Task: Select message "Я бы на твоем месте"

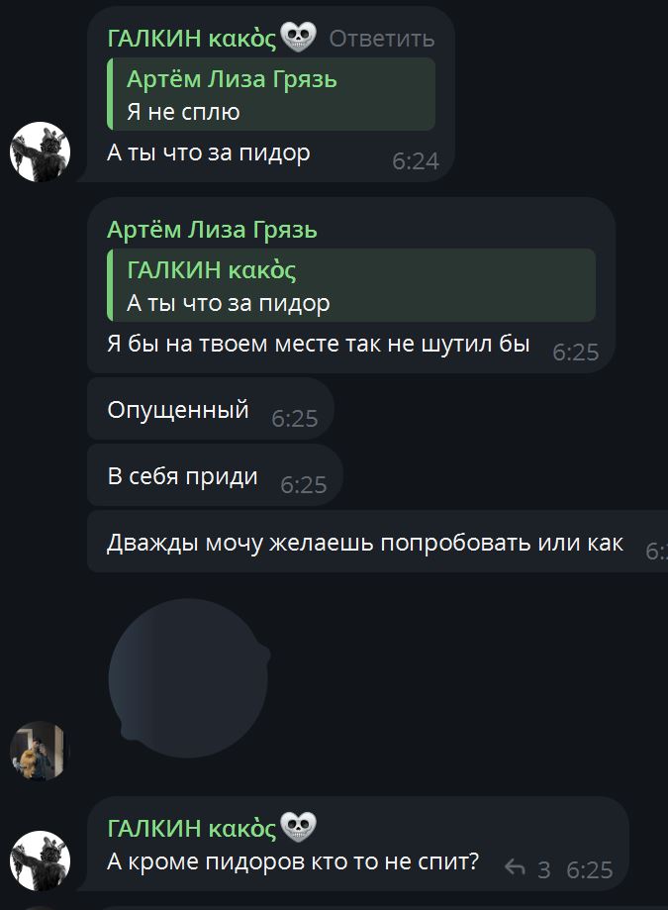Action: [x=350, y=285]
